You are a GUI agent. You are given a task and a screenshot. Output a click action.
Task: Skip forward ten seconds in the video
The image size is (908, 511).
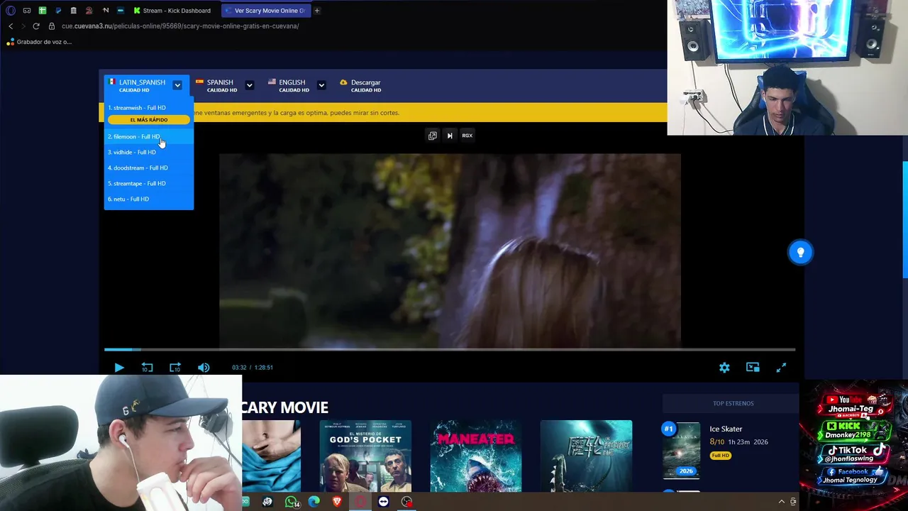(175, 368)
